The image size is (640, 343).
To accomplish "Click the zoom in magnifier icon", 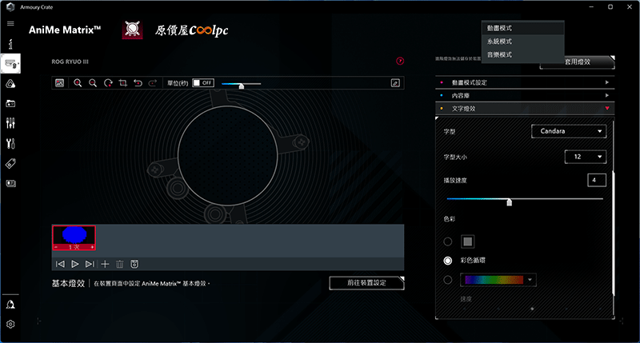I will 78,83.
